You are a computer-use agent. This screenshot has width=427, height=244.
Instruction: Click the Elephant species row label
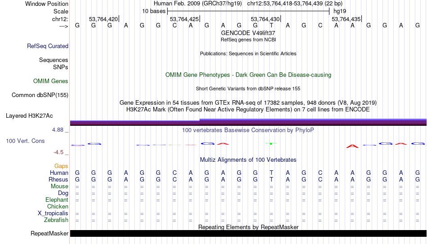57,200
